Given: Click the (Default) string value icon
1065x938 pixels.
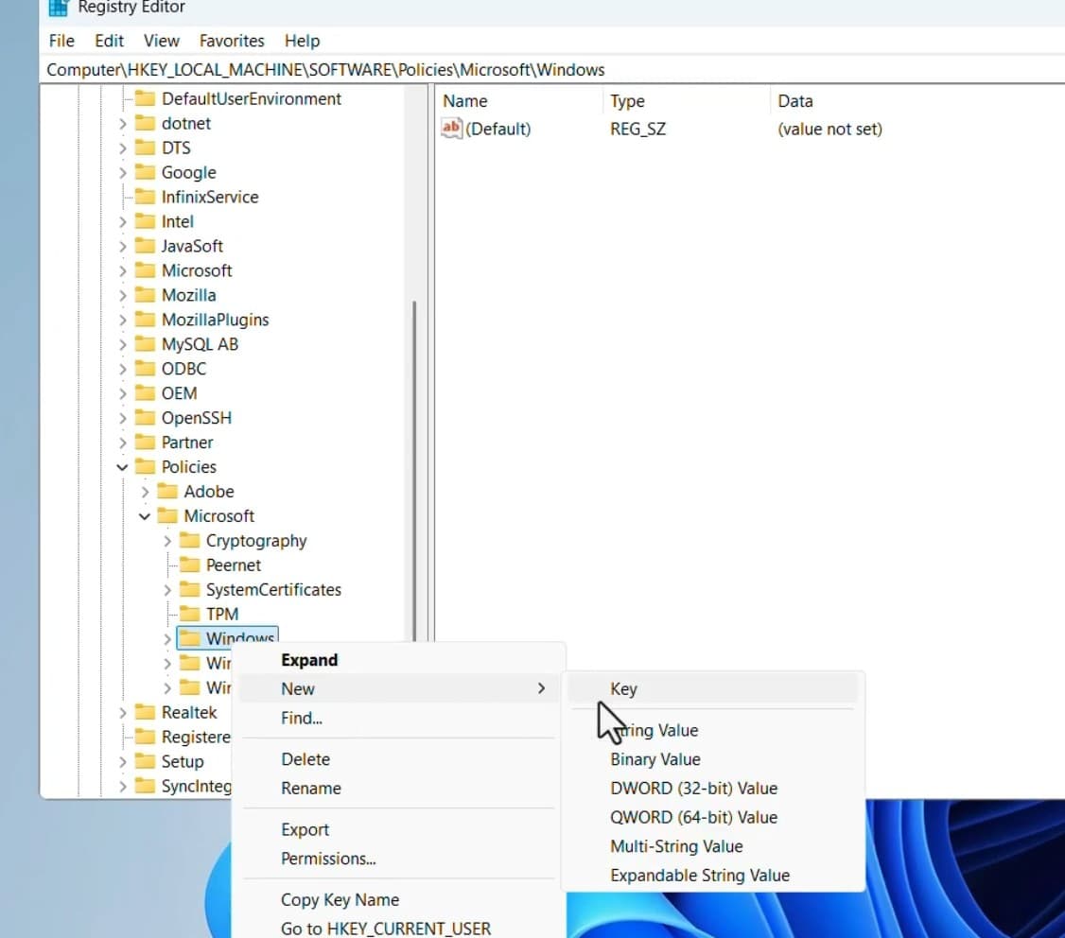Looking at the screenshot, I should (452, 129).
